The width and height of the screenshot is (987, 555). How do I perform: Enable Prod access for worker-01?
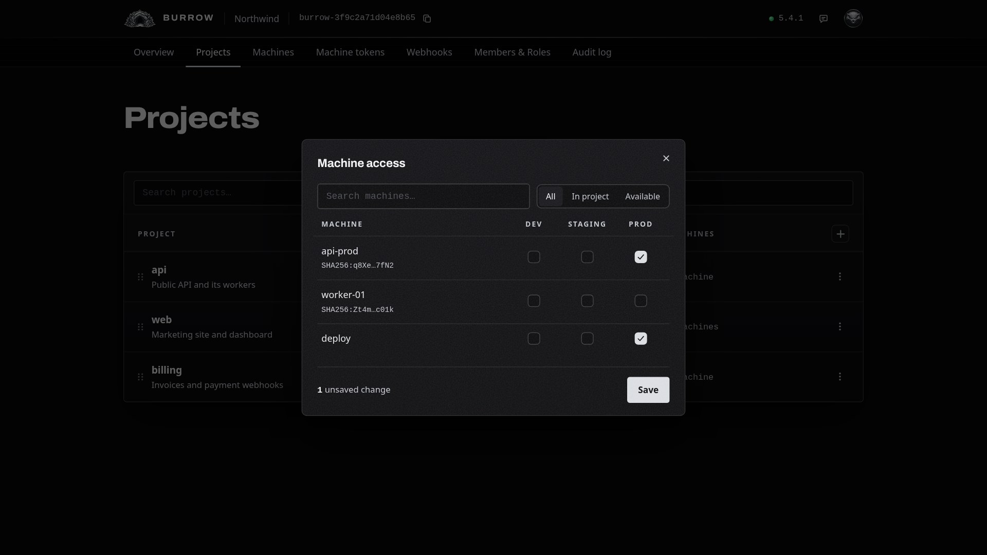coord(641,301)
